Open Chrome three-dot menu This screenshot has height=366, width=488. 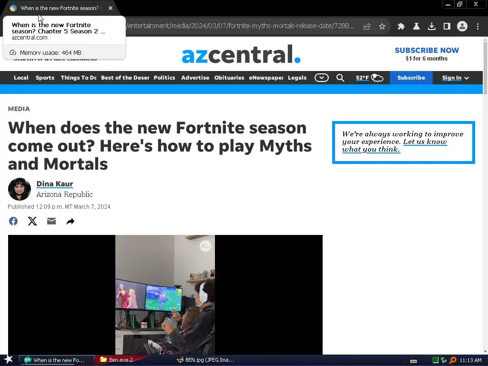pos(478,27)
